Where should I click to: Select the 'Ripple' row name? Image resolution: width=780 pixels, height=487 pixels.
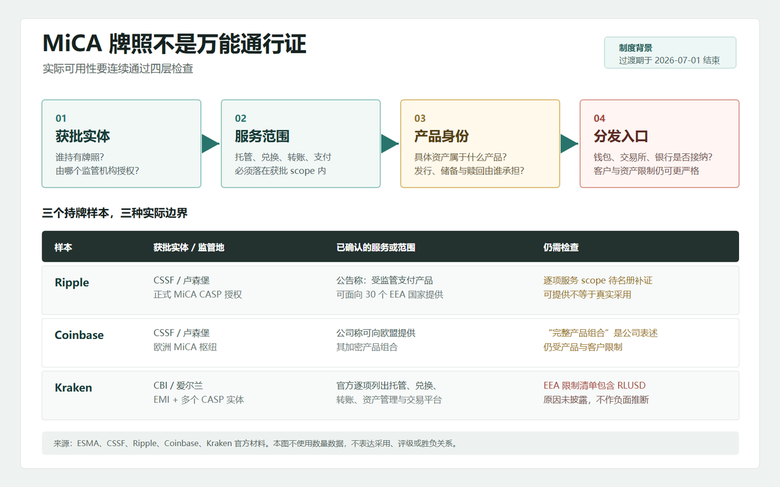pyautogui.click(x=71, y=282)
